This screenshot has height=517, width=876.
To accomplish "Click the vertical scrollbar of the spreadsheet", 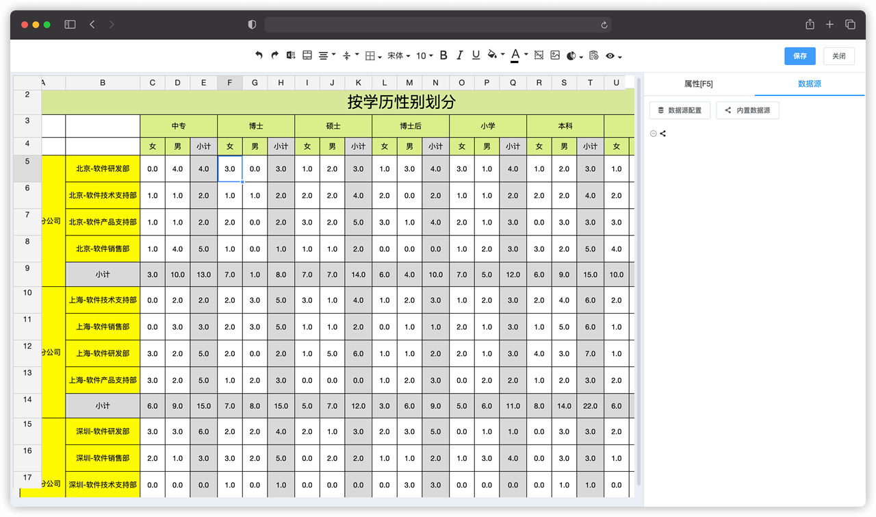I will click(639, 281).
